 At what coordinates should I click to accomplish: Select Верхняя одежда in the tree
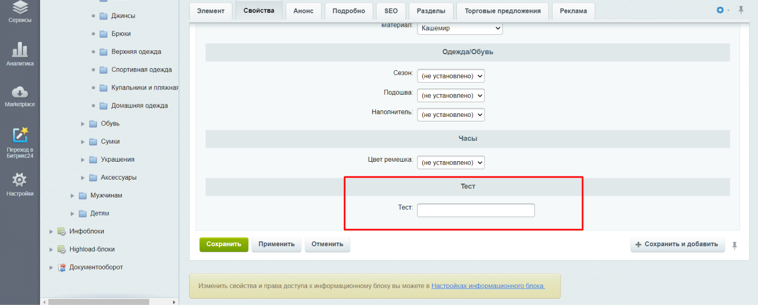pos(136,52)
